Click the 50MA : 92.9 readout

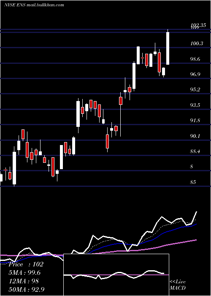(x=27, y=289)
